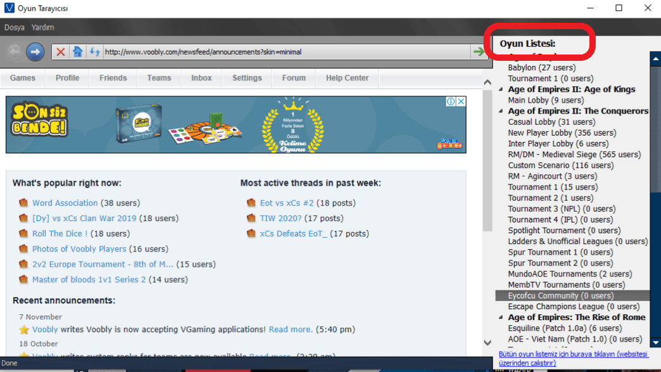Select Escape Champions League lobby

(x=574, y=307)
